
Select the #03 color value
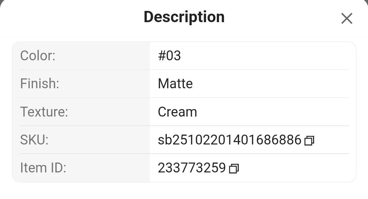pyautogui.click(x=169, y=56)
